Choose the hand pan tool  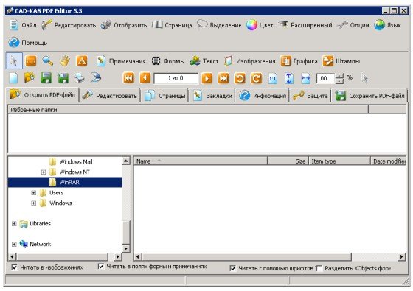tap(65, 61)
